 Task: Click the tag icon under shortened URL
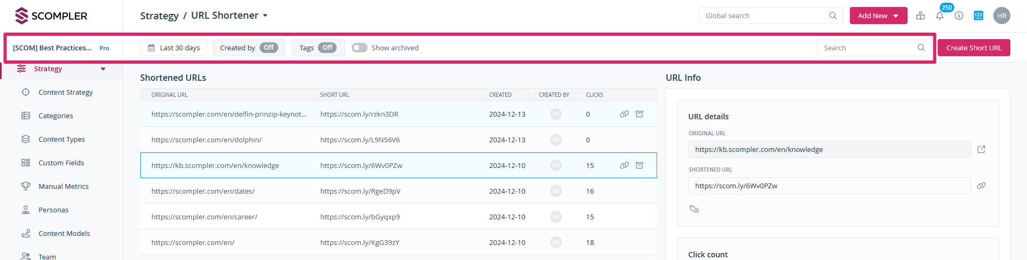[694, 209]
